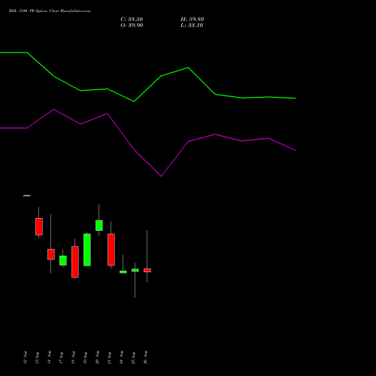Click the red candlestick for 13 Aug

[x=39, y=226]
